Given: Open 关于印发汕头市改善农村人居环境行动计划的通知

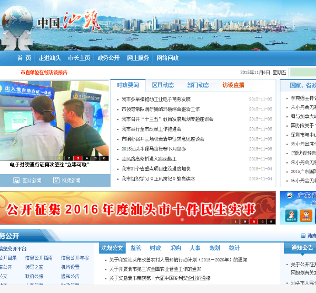Looking at the screenshot, I should click(178, 260).
